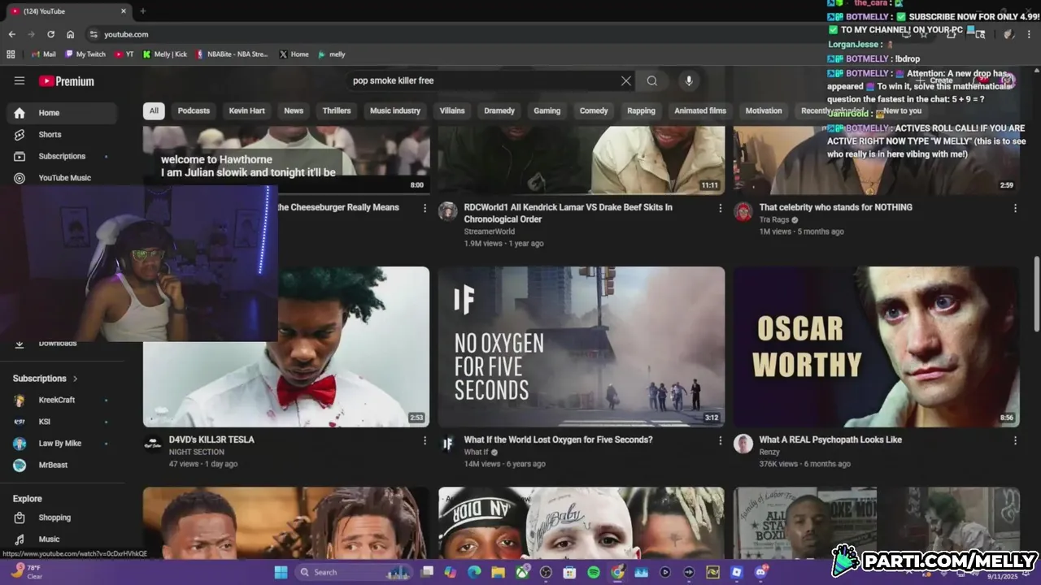
Task: Open the site information icon beside youtube.com
Action: [94, 34]
